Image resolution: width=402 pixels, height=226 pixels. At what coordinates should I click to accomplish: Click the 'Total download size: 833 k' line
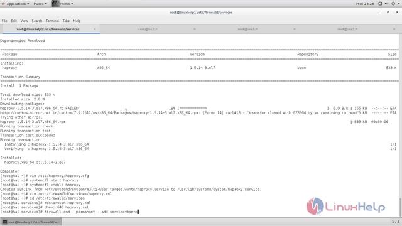pyautogui.click(x=28, y=95)
